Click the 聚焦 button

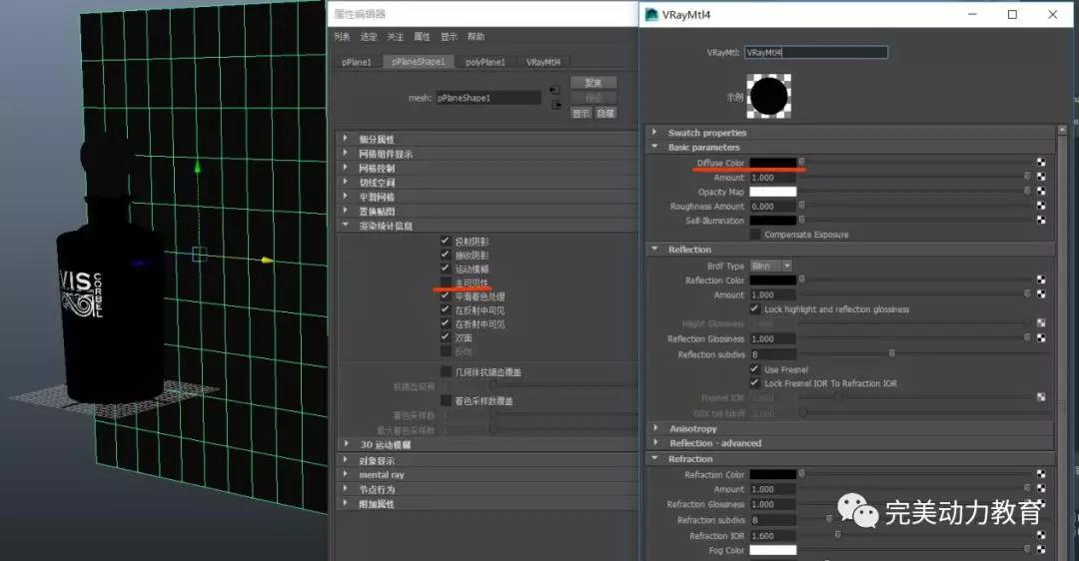[593, 82]
